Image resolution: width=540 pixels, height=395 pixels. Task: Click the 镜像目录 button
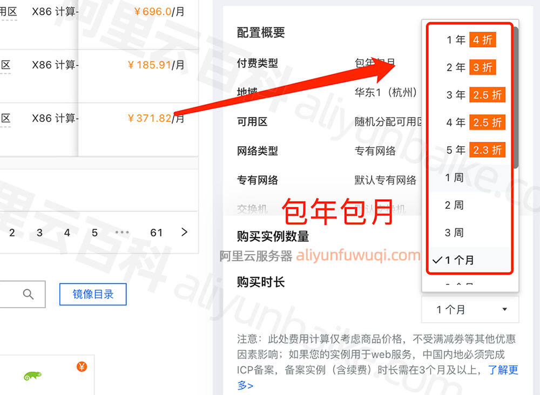93,294
